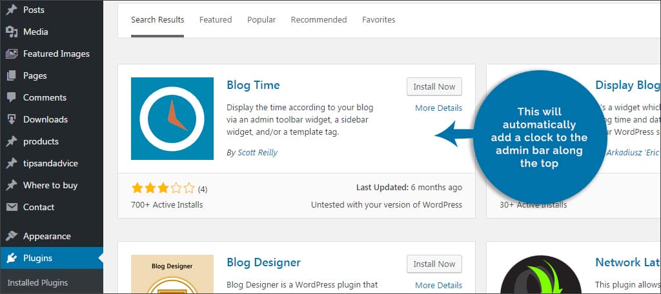
Task: Switch to Popular tab
Action: pyautogui.click(x=261, y=20)
